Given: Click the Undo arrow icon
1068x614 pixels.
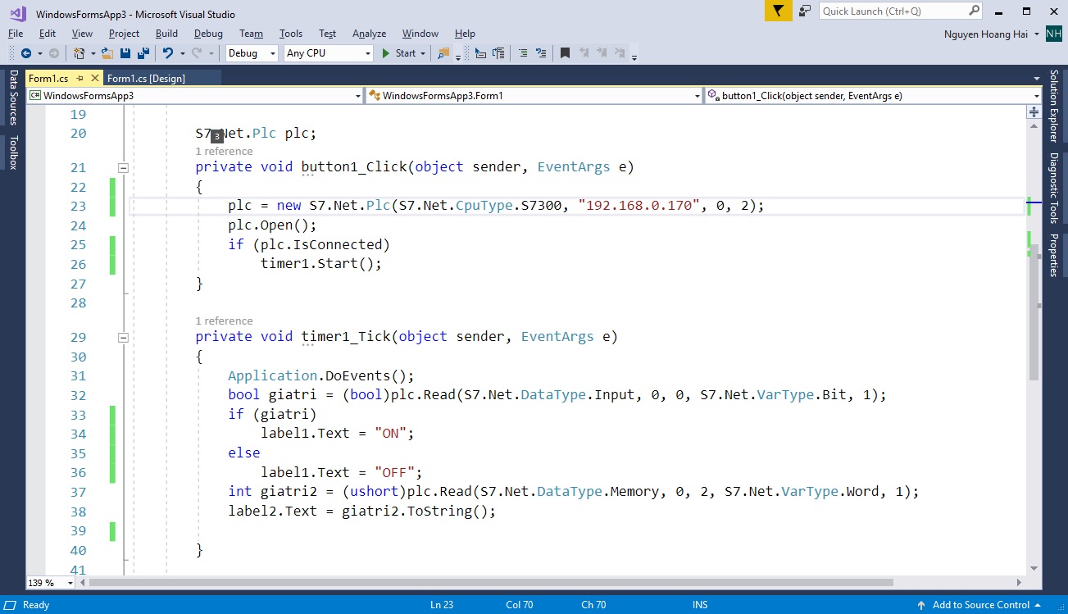Looking at the screenshot, I should (x=167, y=53).
